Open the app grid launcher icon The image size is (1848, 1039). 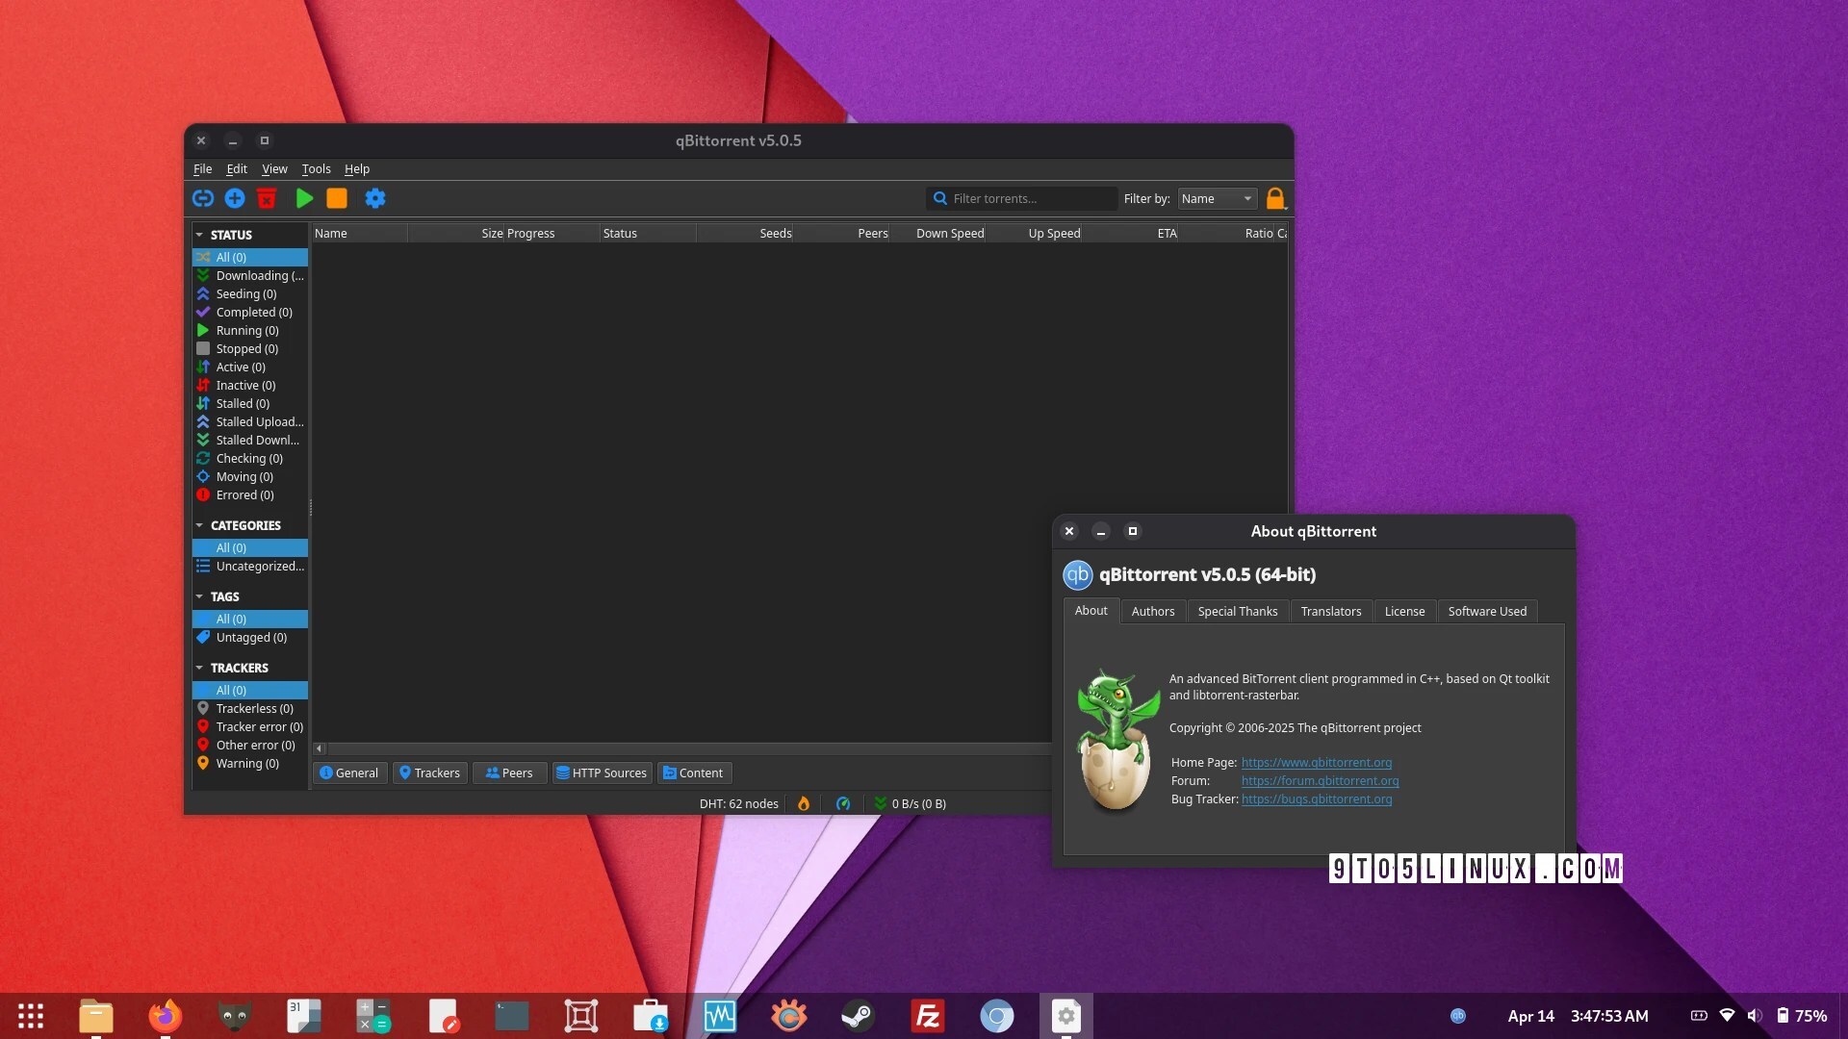click(31, 1016)
